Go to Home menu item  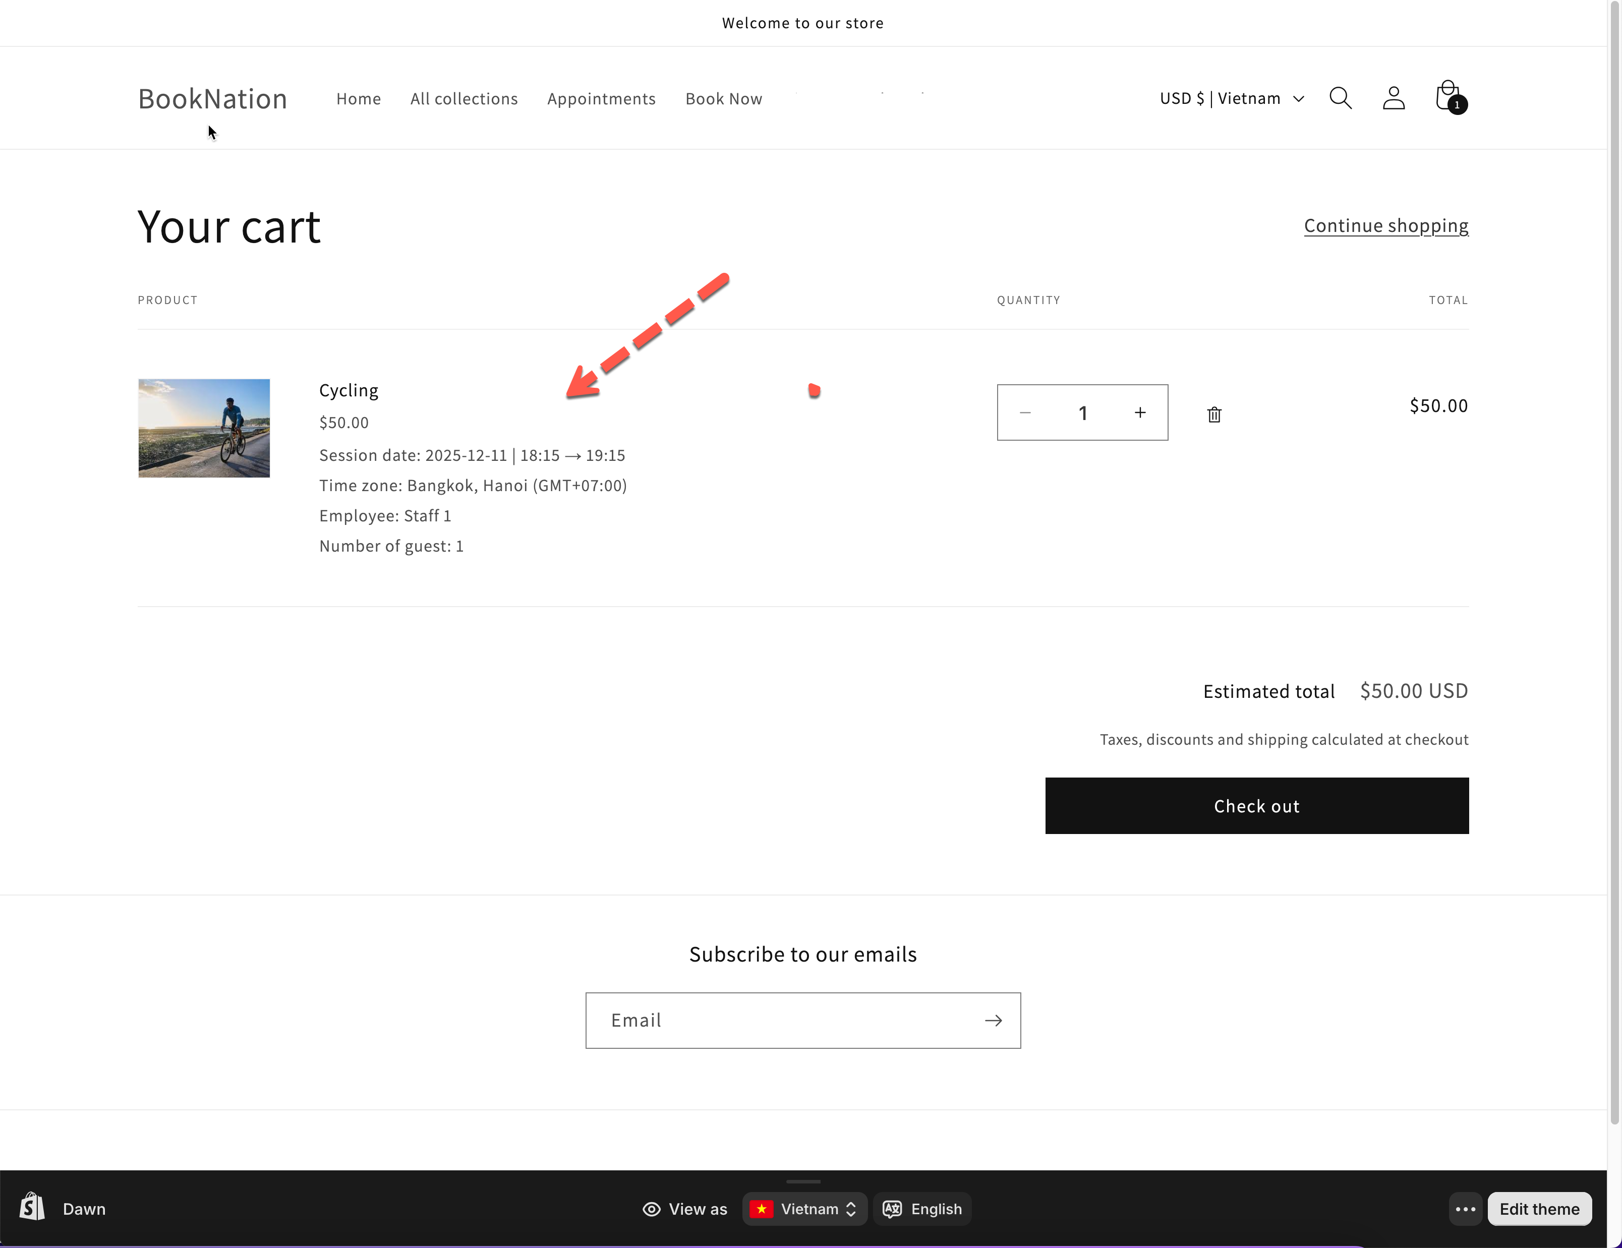pyautogui.click(x=358, y=99)
